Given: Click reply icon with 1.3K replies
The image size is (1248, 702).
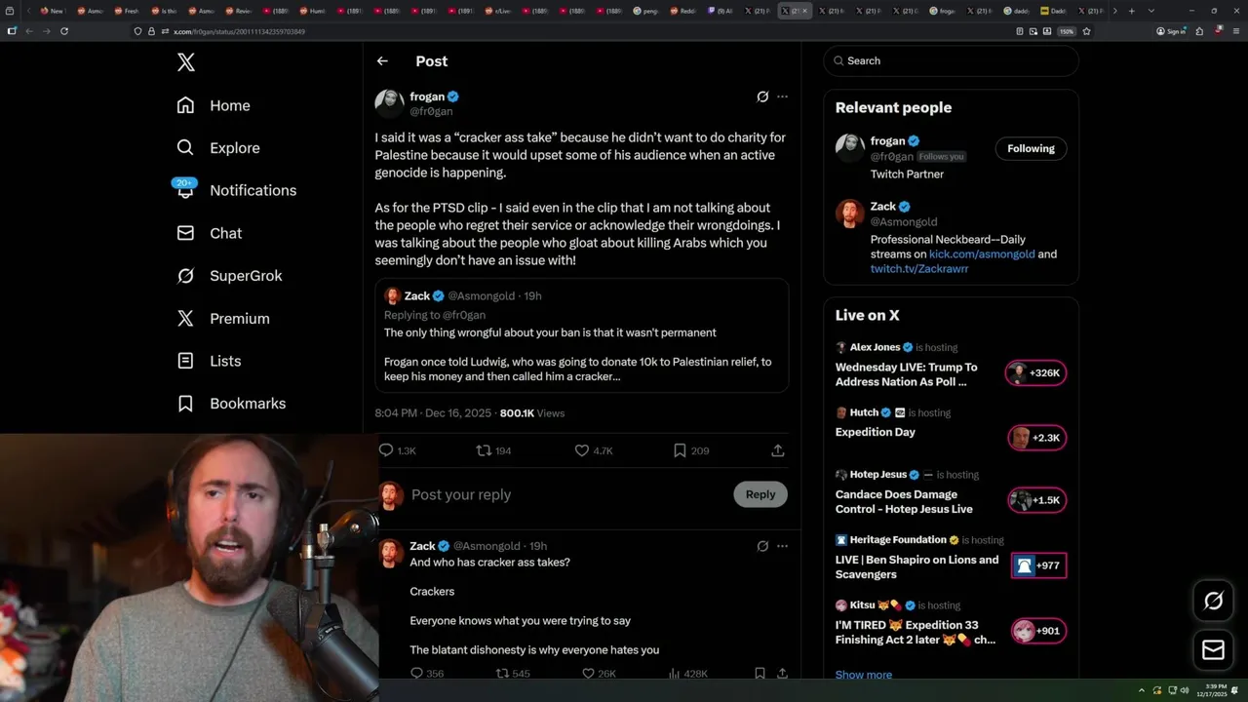Looking at the screenshot, I should tap(397, 450).
